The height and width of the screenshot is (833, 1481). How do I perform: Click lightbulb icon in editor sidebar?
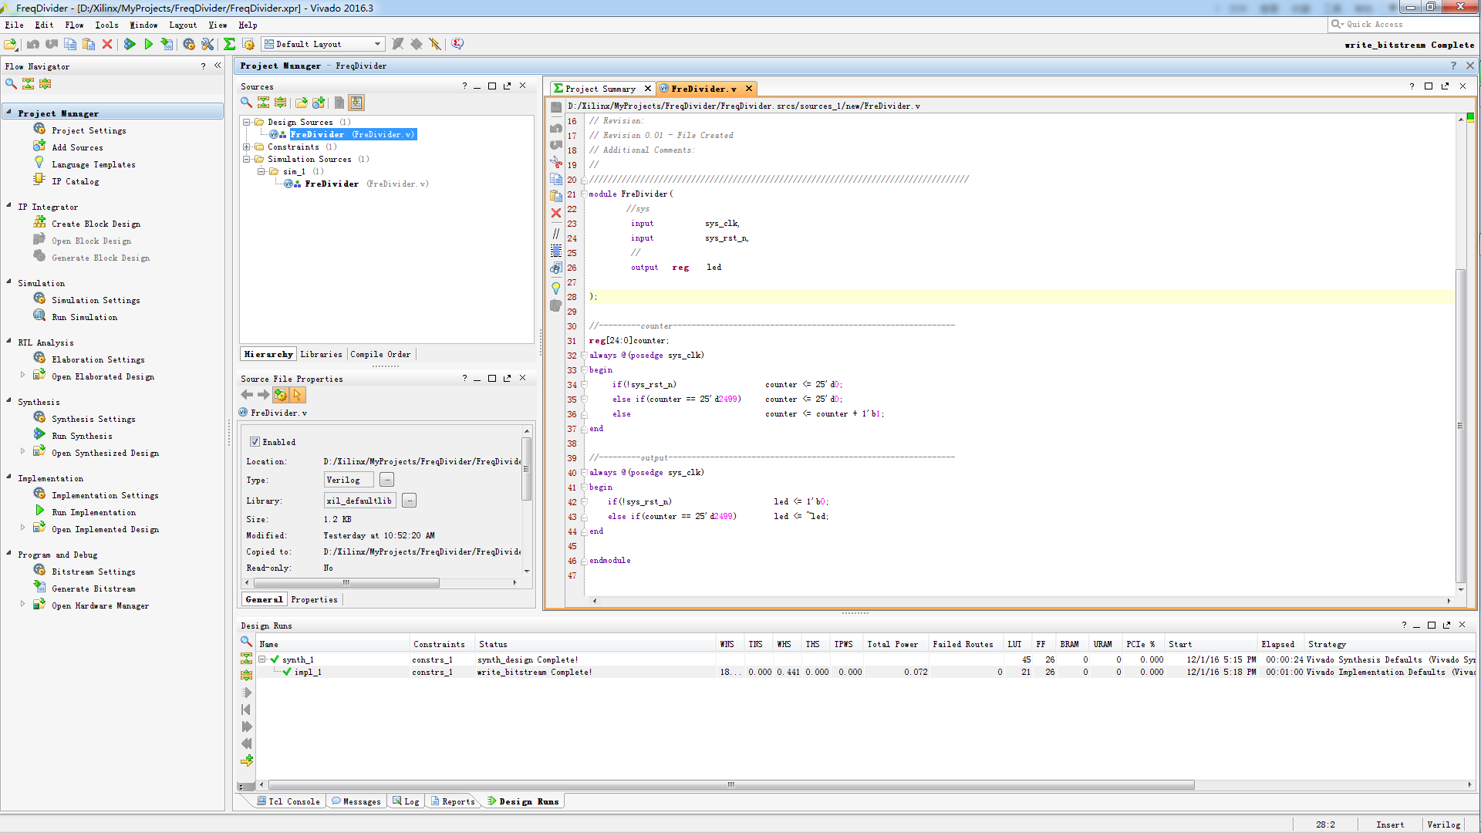pos(555,288)
